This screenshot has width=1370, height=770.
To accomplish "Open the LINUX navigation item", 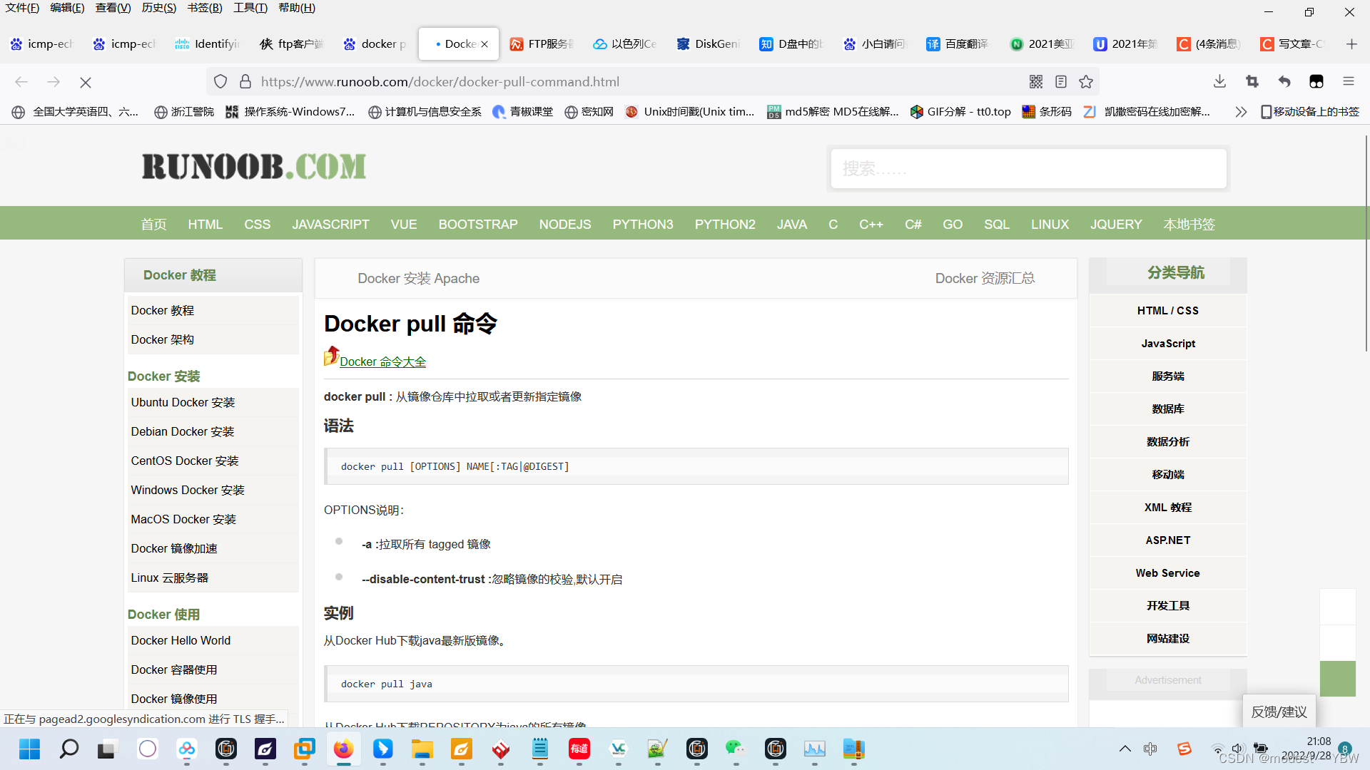I will coord(1050,224).
